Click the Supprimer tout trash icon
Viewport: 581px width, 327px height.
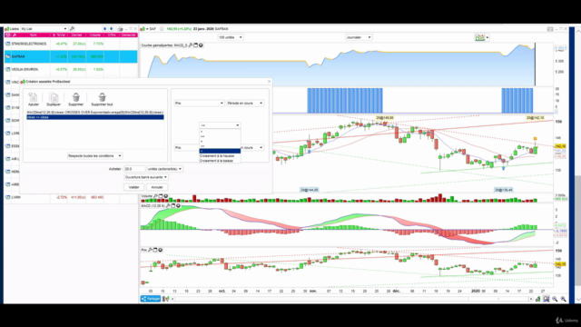[x=102, y=97]
